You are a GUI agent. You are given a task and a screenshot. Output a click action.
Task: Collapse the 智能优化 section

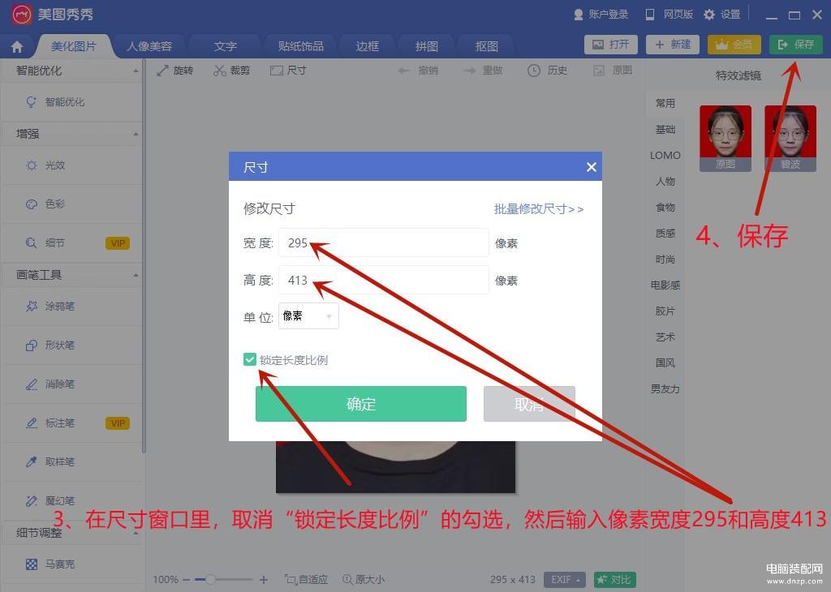136,71
